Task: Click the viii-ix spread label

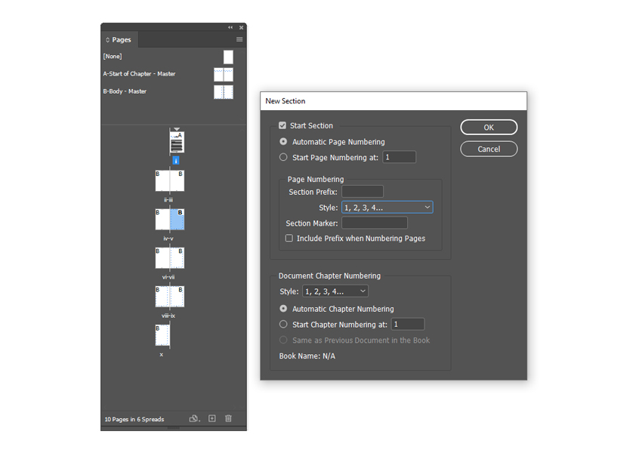Action: point(168,316)
